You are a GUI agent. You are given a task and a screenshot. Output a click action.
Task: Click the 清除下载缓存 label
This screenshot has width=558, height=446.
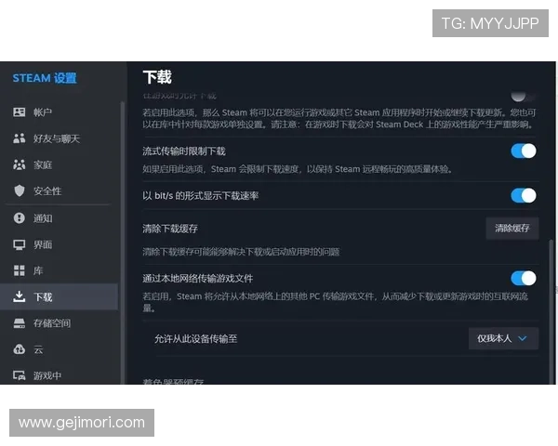(x=170, y=229)
